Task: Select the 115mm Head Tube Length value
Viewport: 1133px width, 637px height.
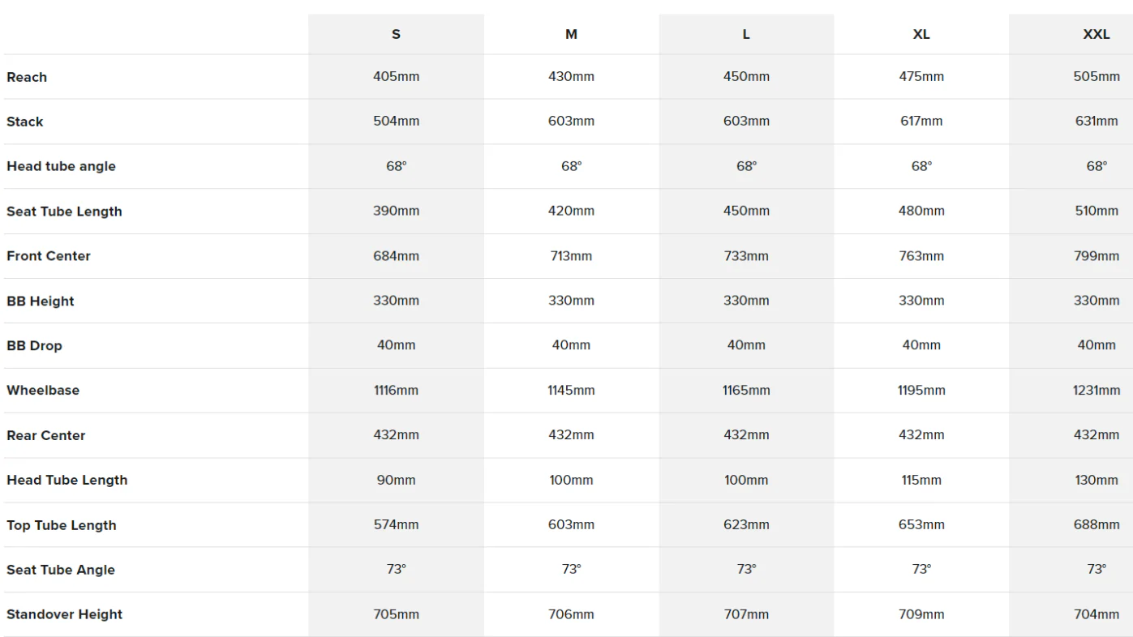Action: [x=921, y=480]
